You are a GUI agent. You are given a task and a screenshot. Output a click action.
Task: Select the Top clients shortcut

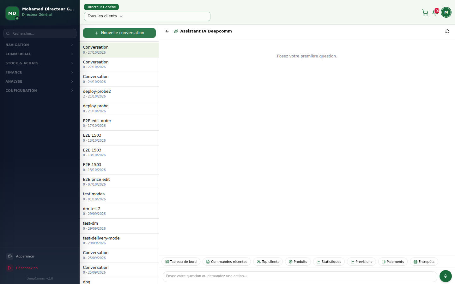(x=268, y=262)
